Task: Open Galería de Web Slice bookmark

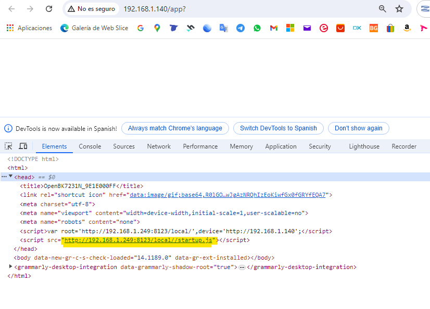Action: (94, 28)
